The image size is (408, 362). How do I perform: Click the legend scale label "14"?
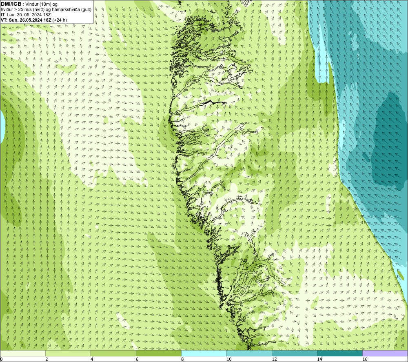point(319,360)
